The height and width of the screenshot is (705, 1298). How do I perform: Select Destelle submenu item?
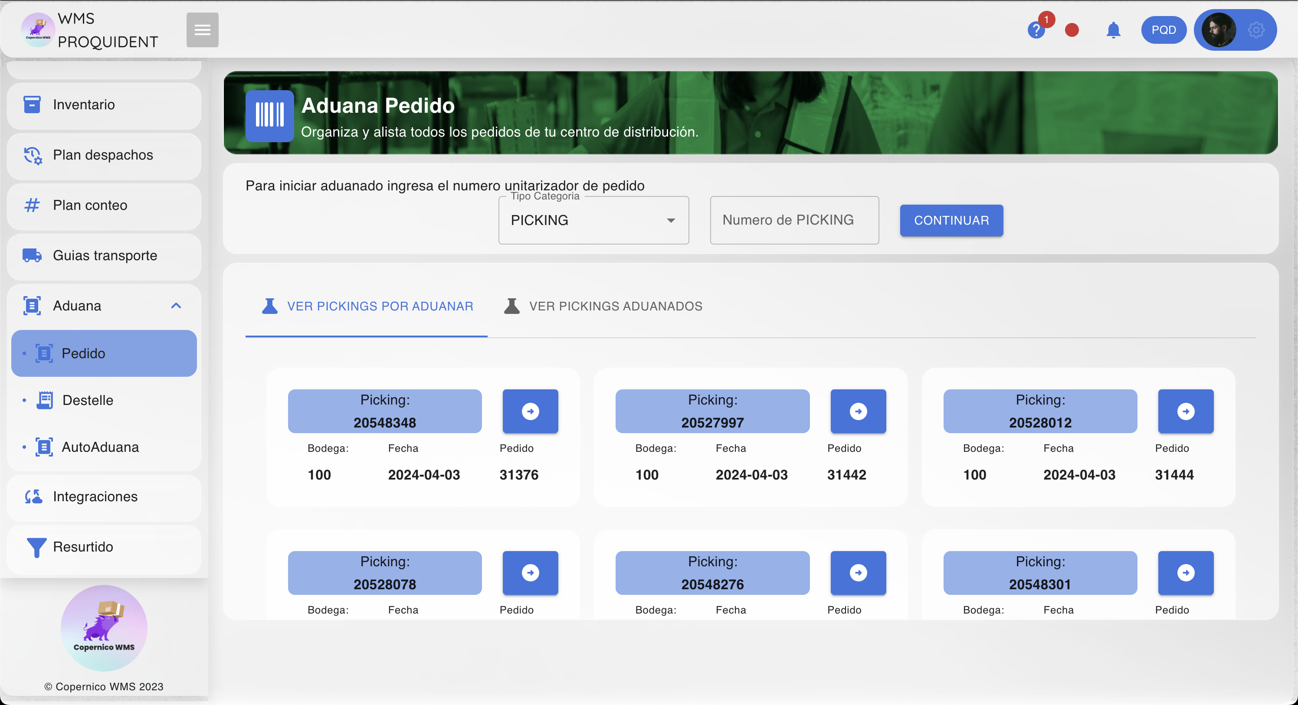point(88,400)
